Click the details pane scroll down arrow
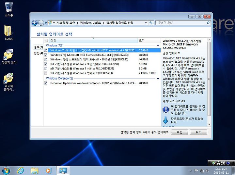 [209, 125]
